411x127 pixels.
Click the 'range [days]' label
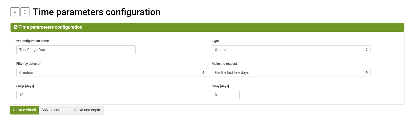pyautogui.click(x=25, y=86)
